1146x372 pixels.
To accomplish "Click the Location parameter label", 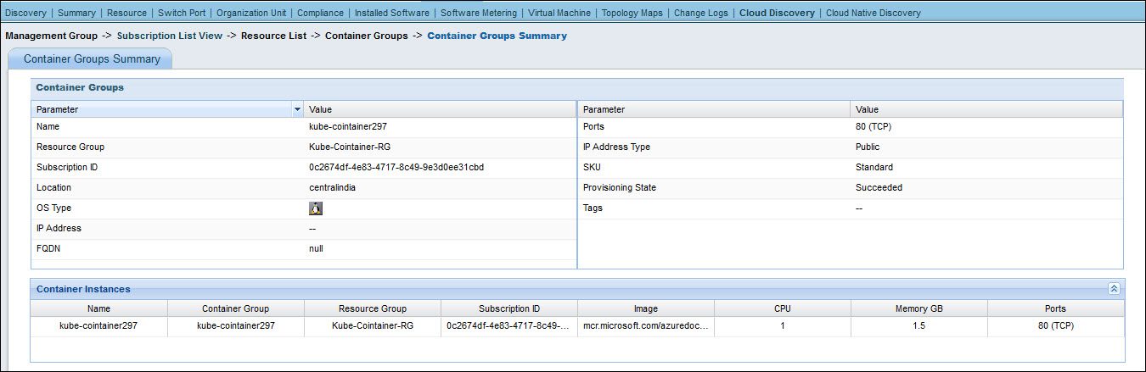I will click(x=53, y=187).
